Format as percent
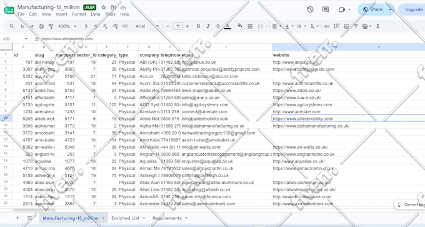Screen dimensions: 425x227 96,26
